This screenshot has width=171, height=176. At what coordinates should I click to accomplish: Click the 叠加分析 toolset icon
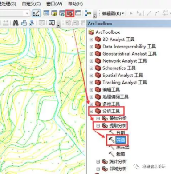(105, 118)
